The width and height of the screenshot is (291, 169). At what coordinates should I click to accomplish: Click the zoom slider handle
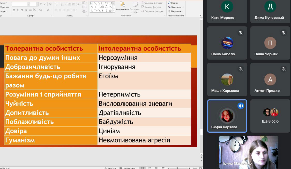coord(177,168)
